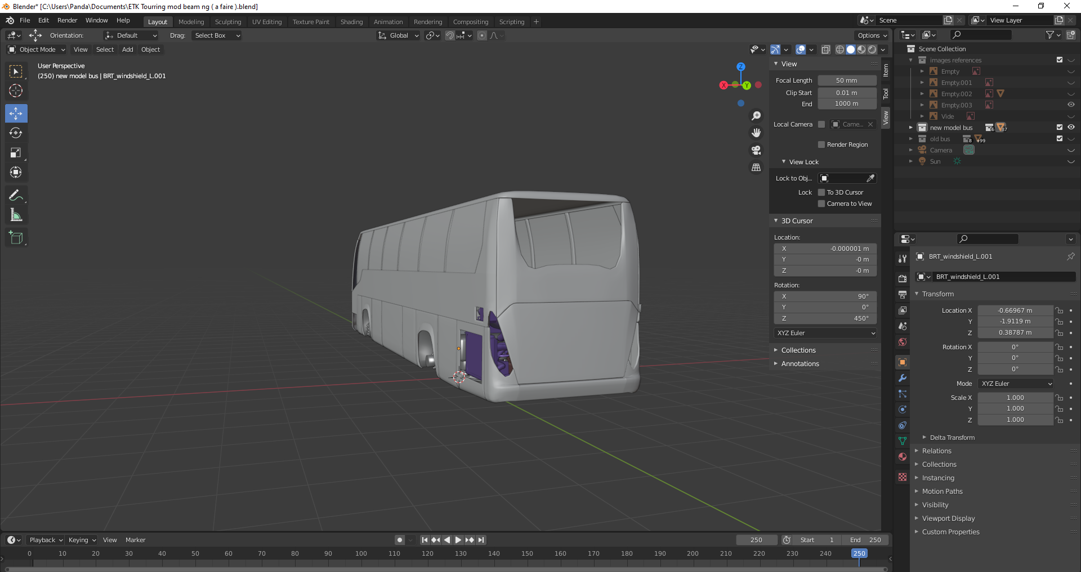Click the pan view hand icon

click(756, 133)
